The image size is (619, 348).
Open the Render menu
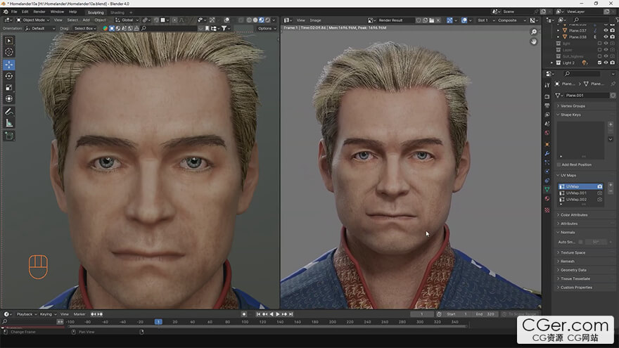click(39, 12)
